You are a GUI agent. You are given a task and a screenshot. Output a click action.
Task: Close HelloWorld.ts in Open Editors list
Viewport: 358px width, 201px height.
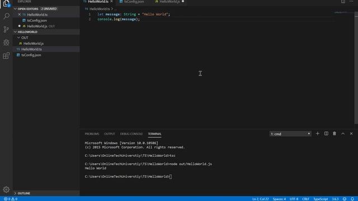20,15
